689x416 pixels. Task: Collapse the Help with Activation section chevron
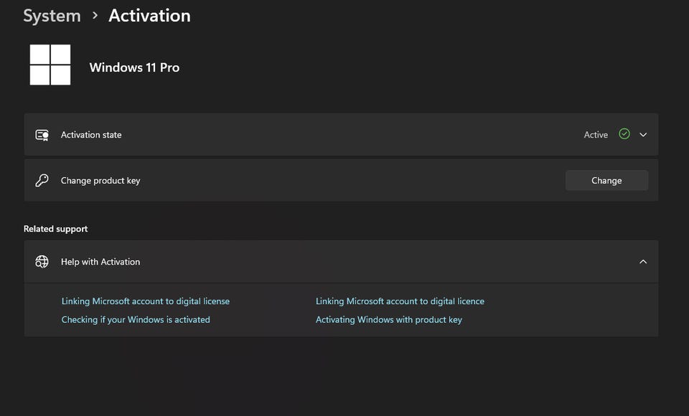[x=643, y=262]
